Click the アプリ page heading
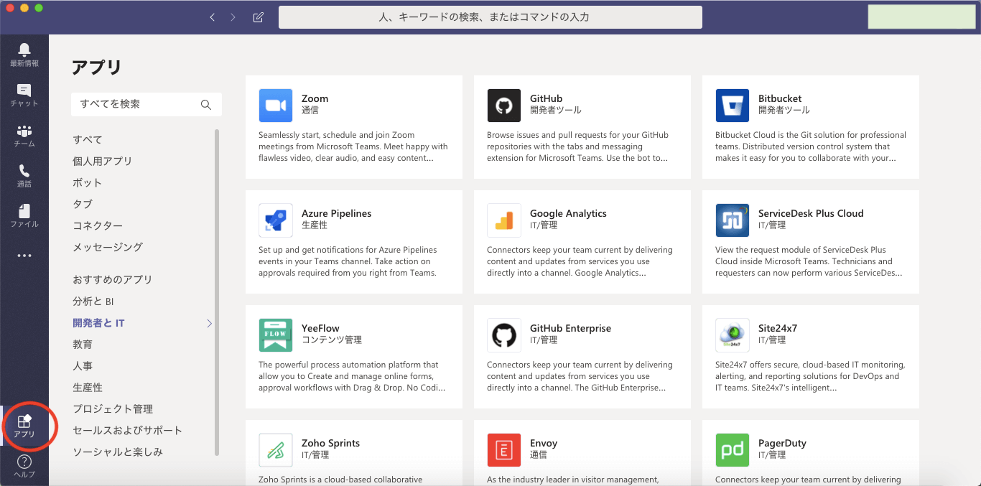Screen dimensions: 981x486 pos(97,67)
